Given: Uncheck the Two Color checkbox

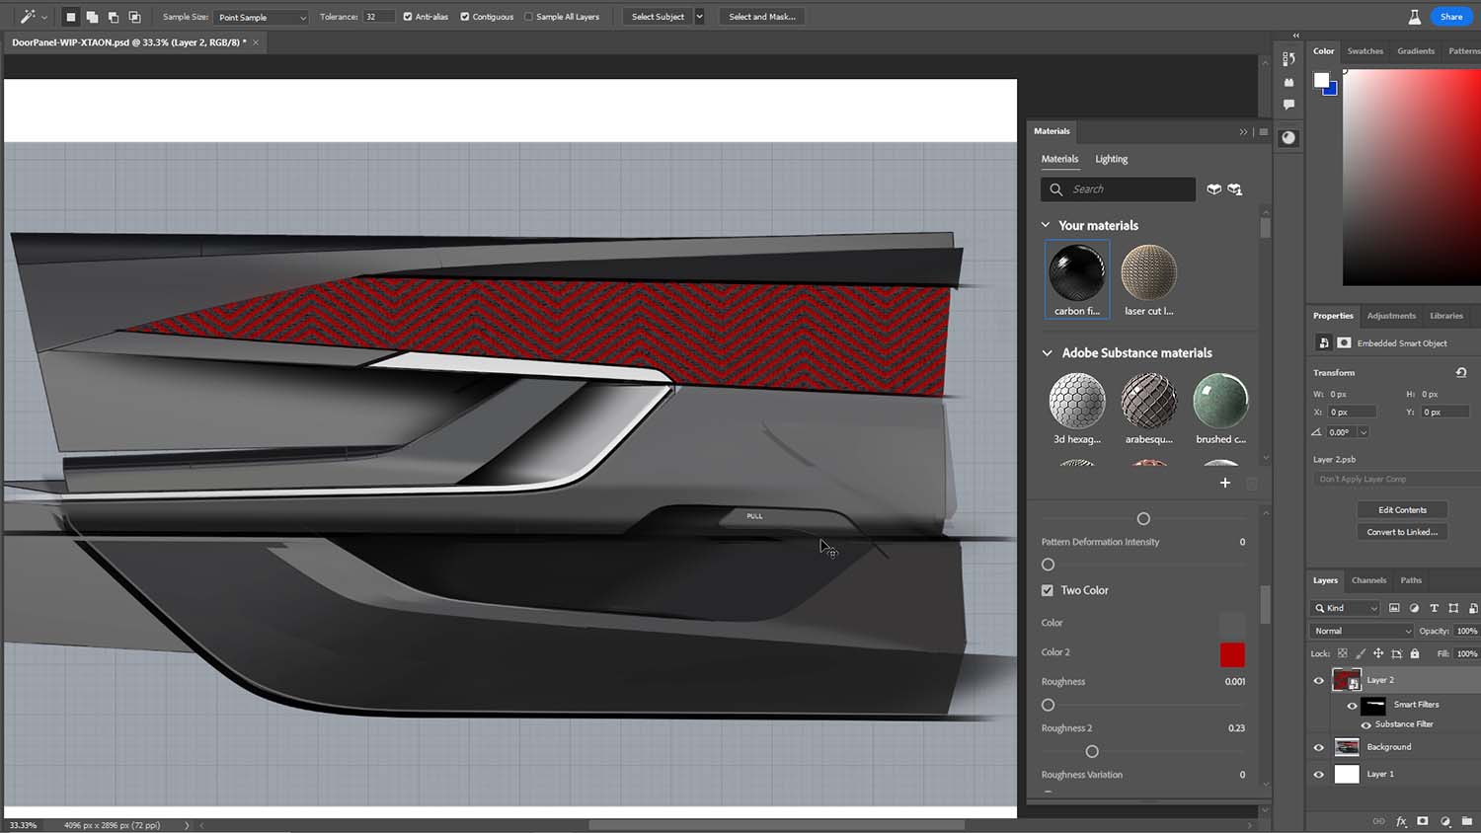Looking at the screenshot, I should [x=1048, y=590].
